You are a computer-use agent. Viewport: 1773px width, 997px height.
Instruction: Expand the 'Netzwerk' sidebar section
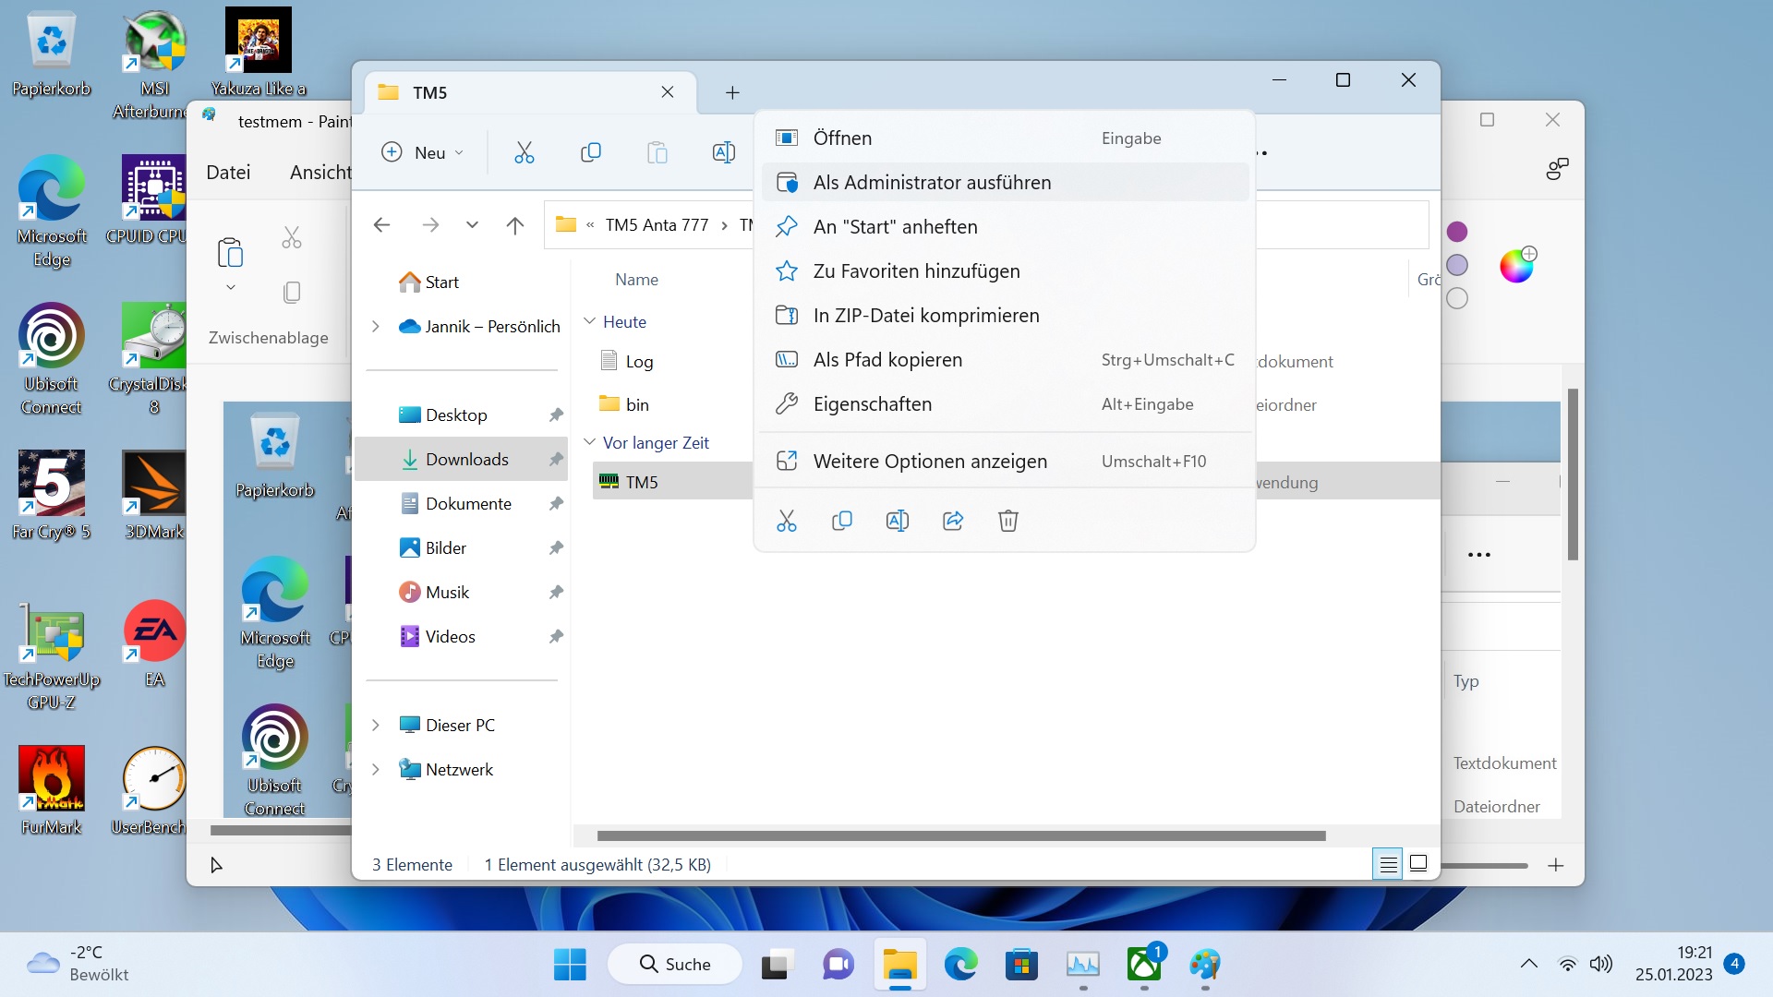point(376,768)
